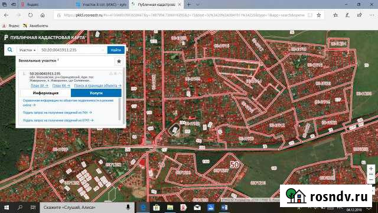The image size is (378, 213).
Task: Click the large 50 district label on map
Action: (234, 164)
